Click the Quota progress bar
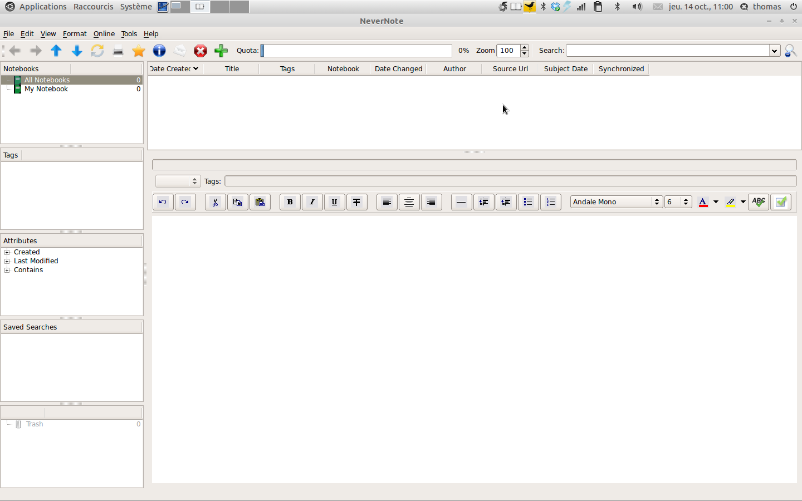Viewport: 802px width, 501px height. 356,51
